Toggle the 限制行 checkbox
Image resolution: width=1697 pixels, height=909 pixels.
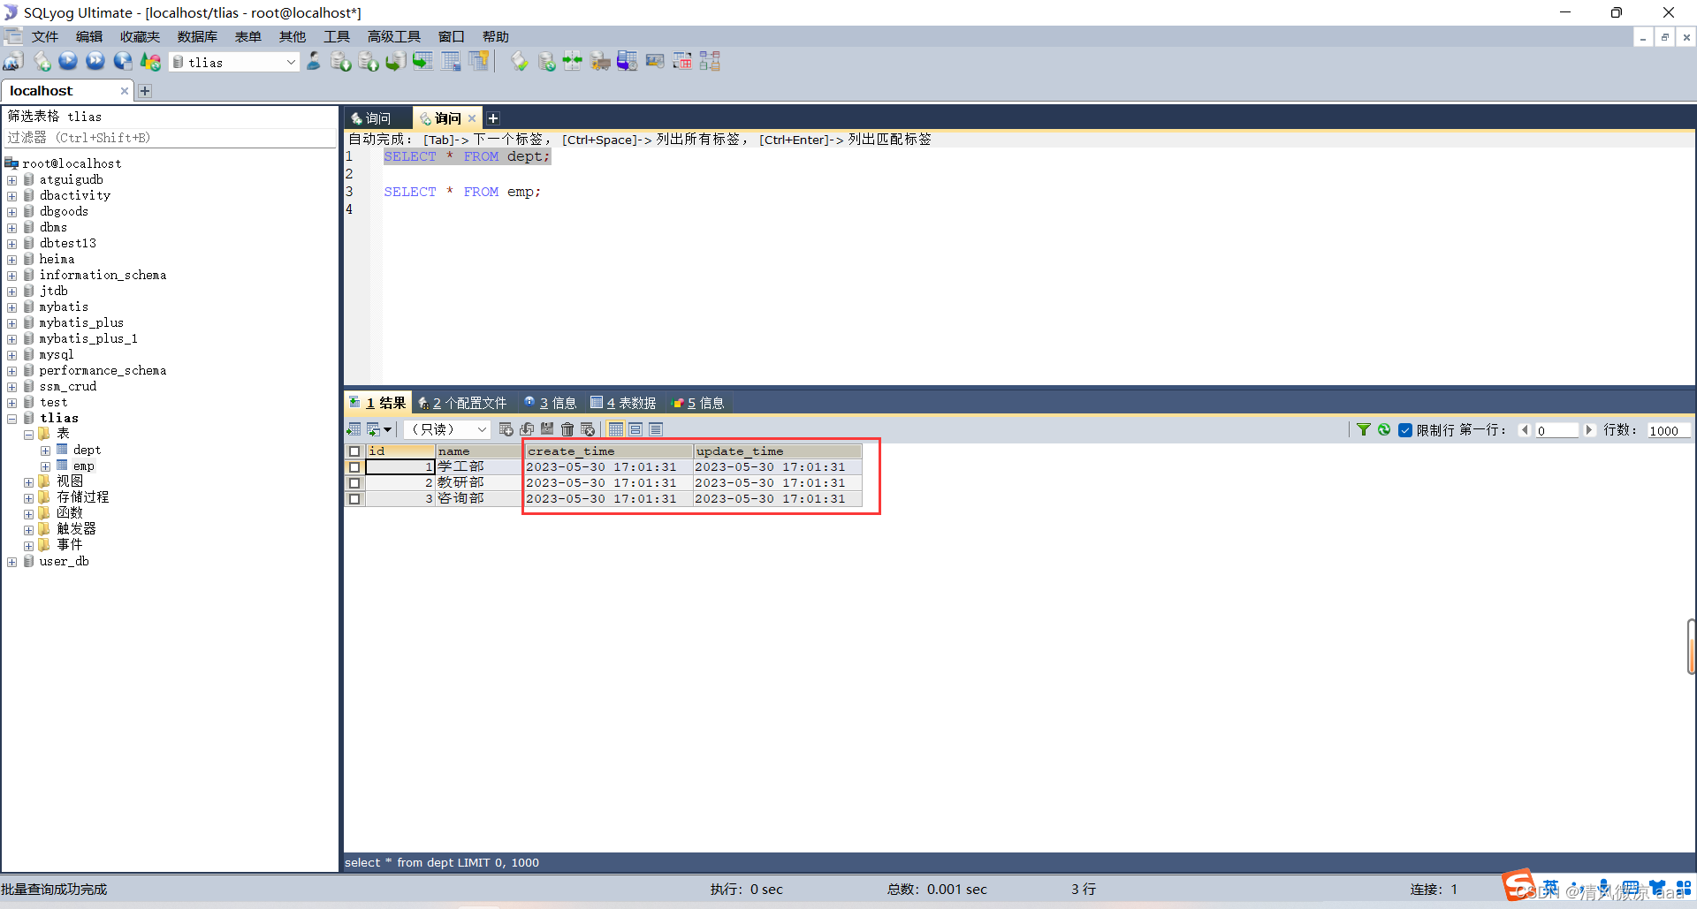(1405, 430)
